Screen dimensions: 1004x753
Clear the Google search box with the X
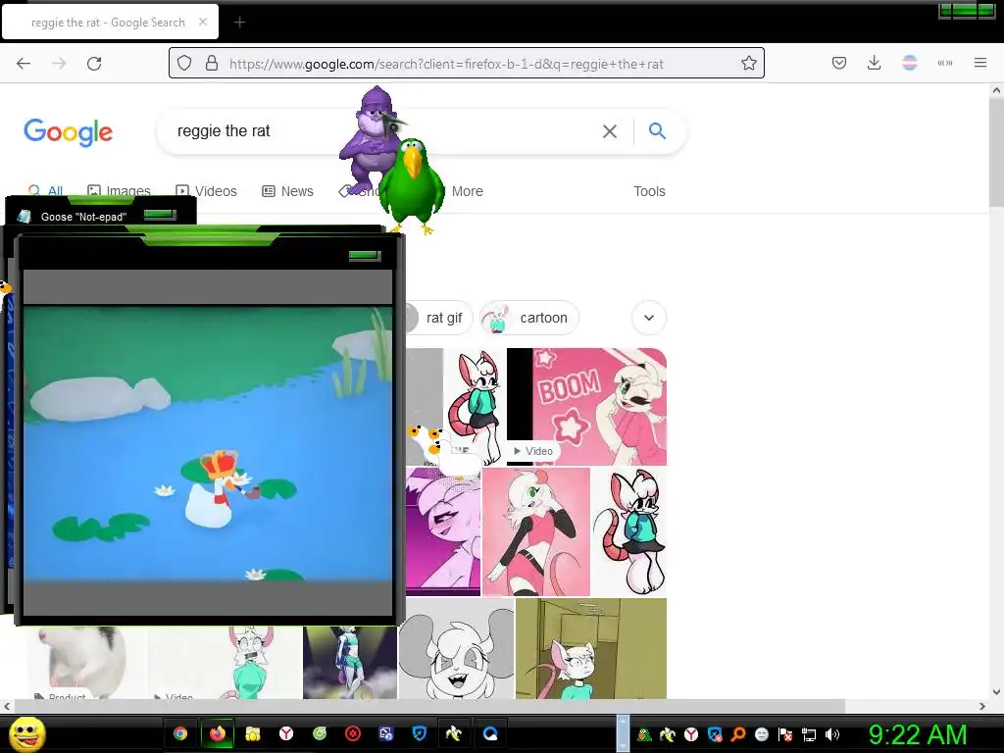[x=610, y=131]
